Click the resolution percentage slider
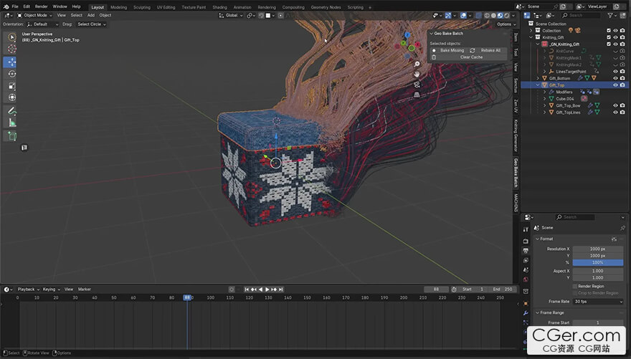The image size is (631, 359). tap(597, 262)
